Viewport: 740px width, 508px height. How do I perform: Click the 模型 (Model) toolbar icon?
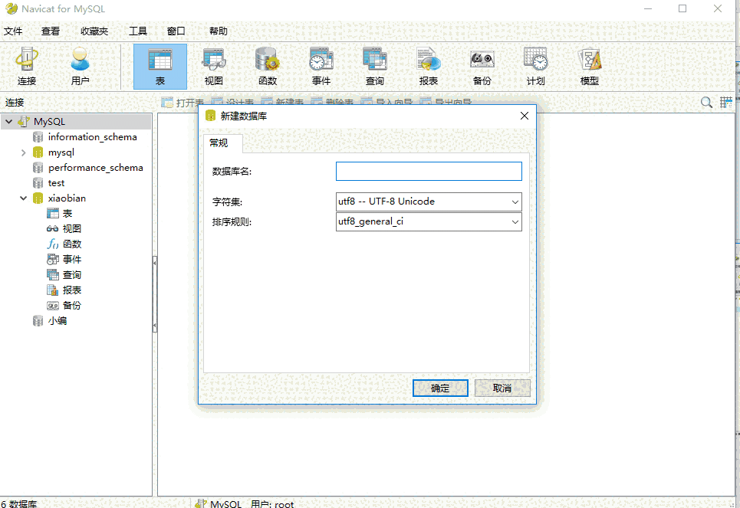pyautogui.click(x=589, y=66)
